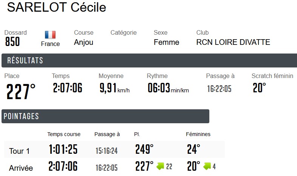Image resolution: width=297 pixels, height=176 pixels.
Task: Click the runner name SARELOT Cécile
Action: (x=57, y=7)
